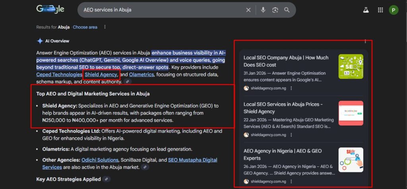This screenshot has height=189, width=407.
Task: Open options for Local SEO Company result
Action: click(291, 88)
